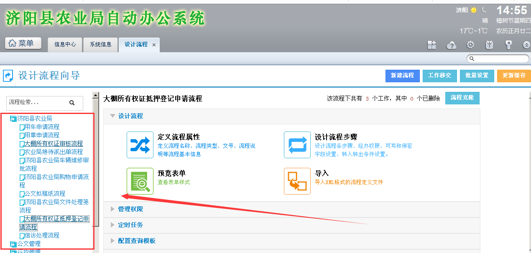Viewport: 531px width, 253px height.
Task: Select the 设计流程 tab
Action: 136,44
